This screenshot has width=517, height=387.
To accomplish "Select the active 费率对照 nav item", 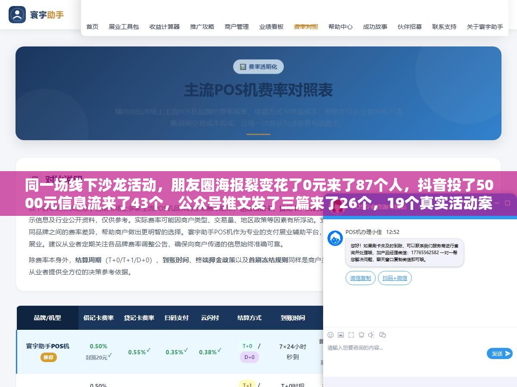I will [x=306, y=27].
